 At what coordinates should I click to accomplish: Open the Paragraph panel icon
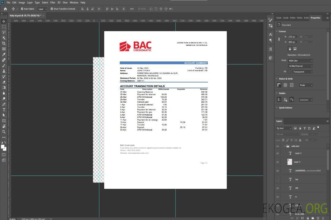pos(271,40)
